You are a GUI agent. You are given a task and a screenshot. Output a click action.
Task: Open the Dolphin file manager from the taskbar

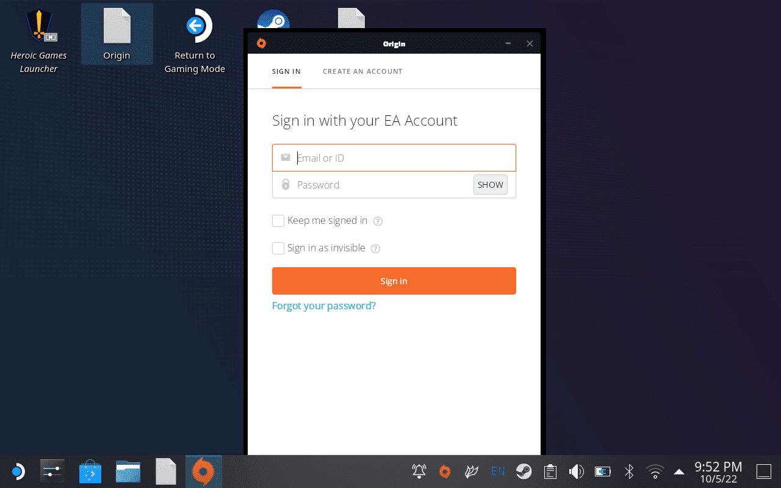(128, 472)
